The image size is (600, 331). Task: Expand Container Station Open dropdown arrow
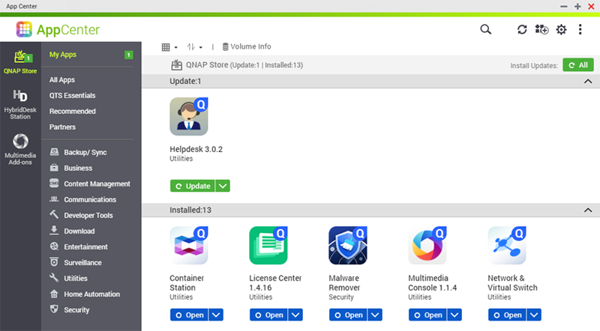pos(216,315)
